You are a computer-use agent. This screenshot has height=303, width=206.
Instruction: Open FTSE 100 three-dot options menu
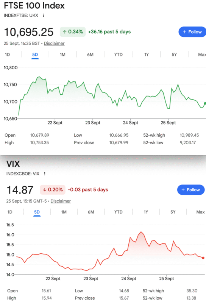44,16
